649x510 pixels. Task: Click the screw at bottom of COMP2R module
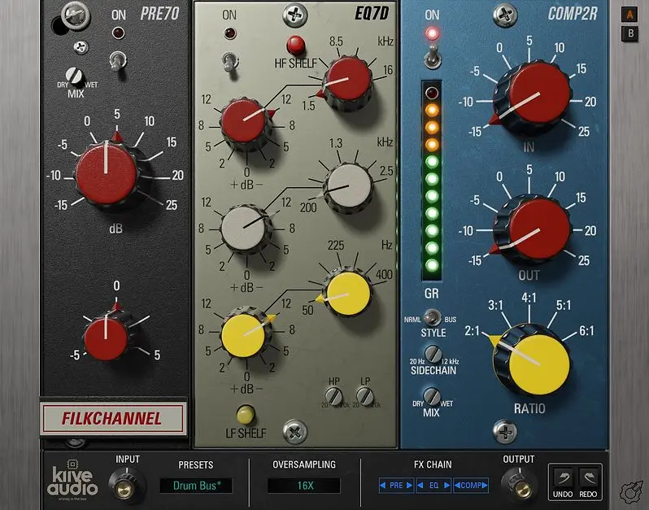[505, 431]
